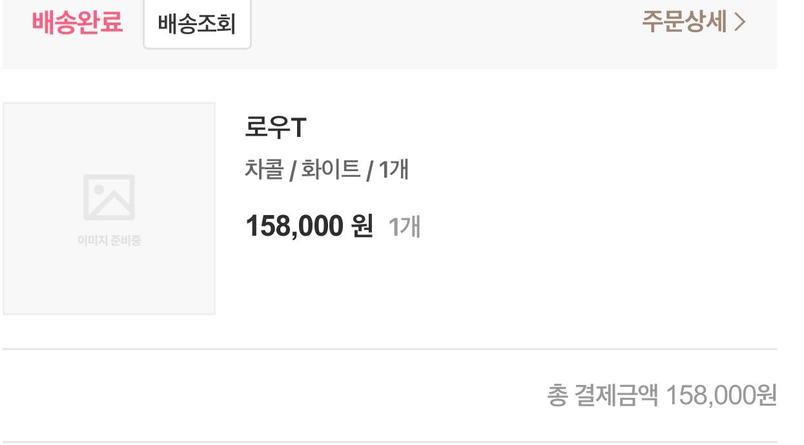Click the 1개 in the option line
The width and height of the screenshot is (804, 445).
coord(393,170)
